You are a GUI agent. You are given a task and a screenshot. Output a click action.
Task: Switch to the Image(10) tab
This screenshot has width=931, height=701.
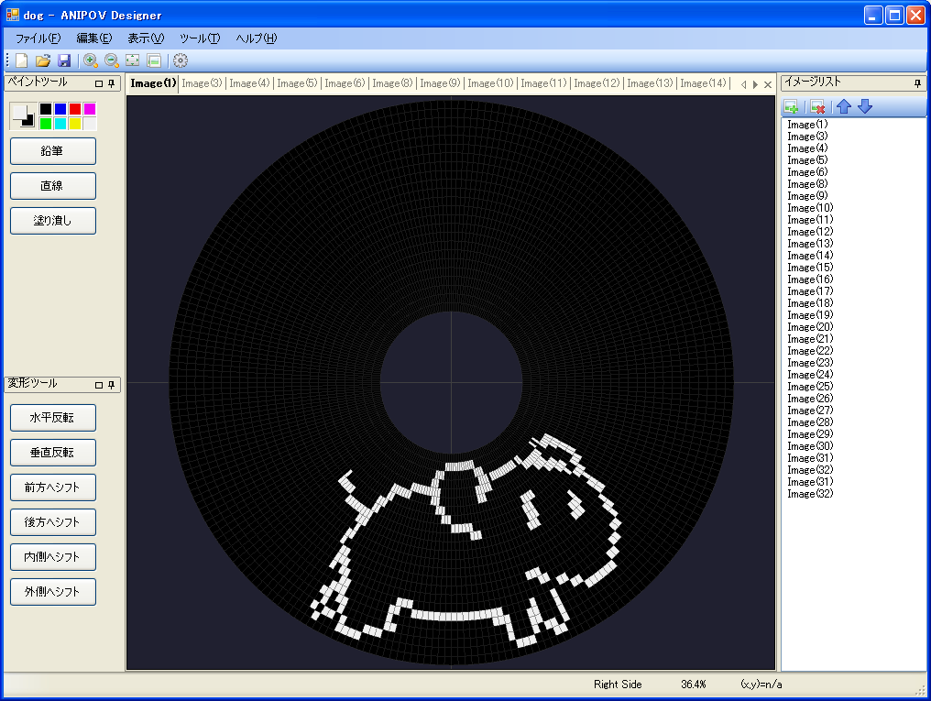point(490,83)
